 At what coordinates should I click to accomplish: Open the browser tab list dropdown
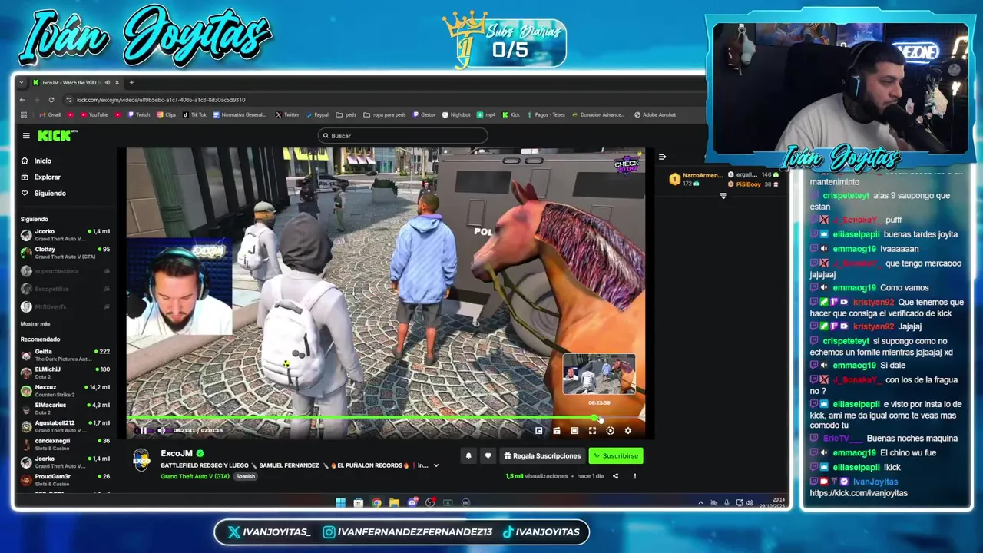[22, 82]
